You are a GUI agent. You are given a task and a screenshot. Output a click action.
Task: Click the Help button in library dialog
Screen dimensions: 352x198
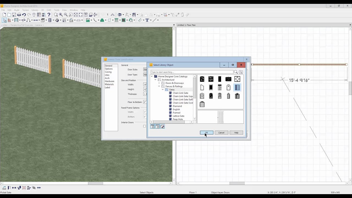coord(236,133)
